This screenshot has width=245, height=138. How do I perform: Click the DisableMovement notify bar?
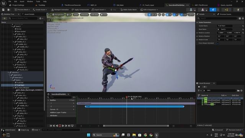point(136,103)
